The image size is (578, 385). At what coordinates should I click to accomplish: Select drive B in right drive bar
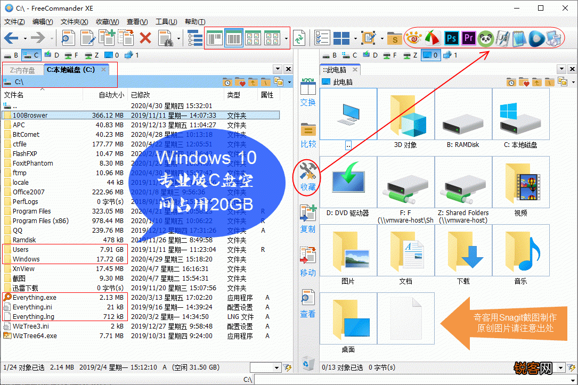click(x=330, y=55)
